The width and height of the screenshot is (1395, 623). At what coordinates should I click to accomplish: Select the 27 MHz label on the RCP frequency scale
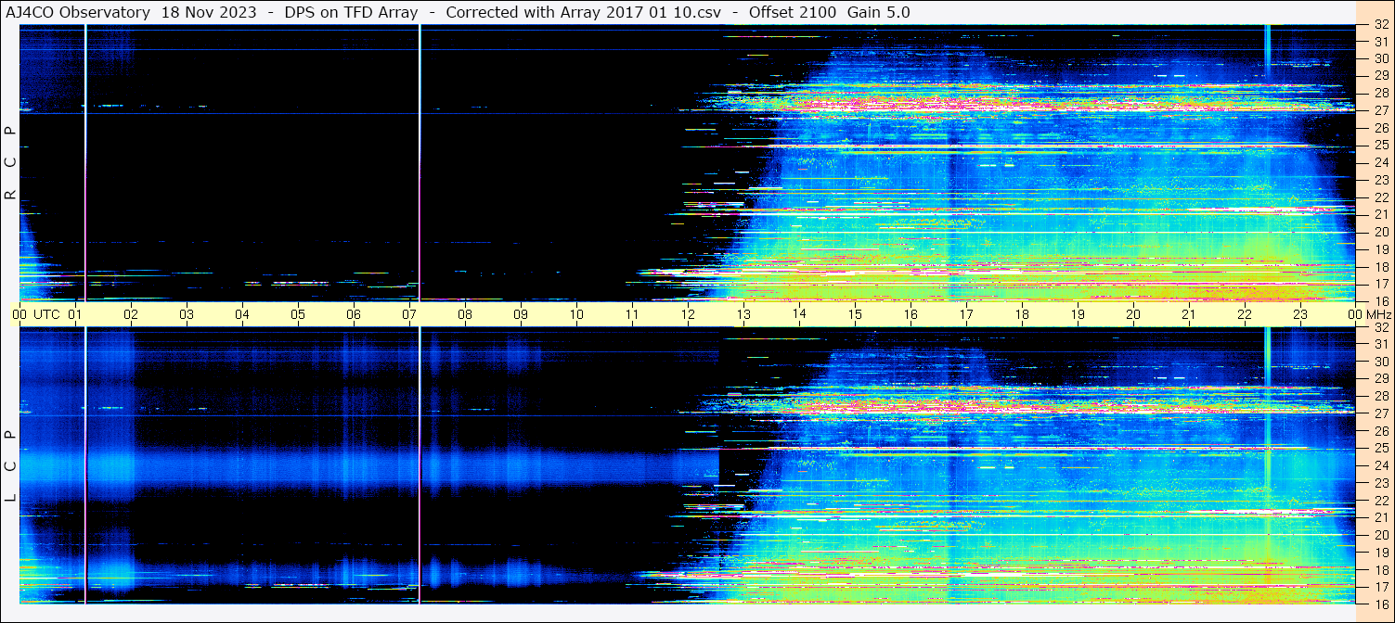pyautogui.click(x=1380, y=110)
